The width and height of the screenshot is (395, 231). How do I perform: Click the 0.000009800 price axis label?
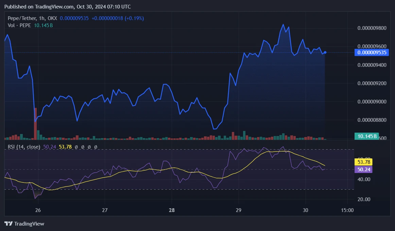pyautogui.click(x=372, y=28)
